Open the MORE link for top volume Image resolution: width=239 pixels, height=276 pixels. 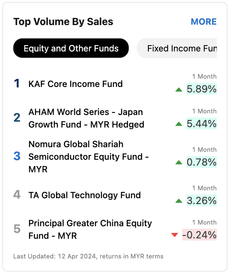pos(203,22)
